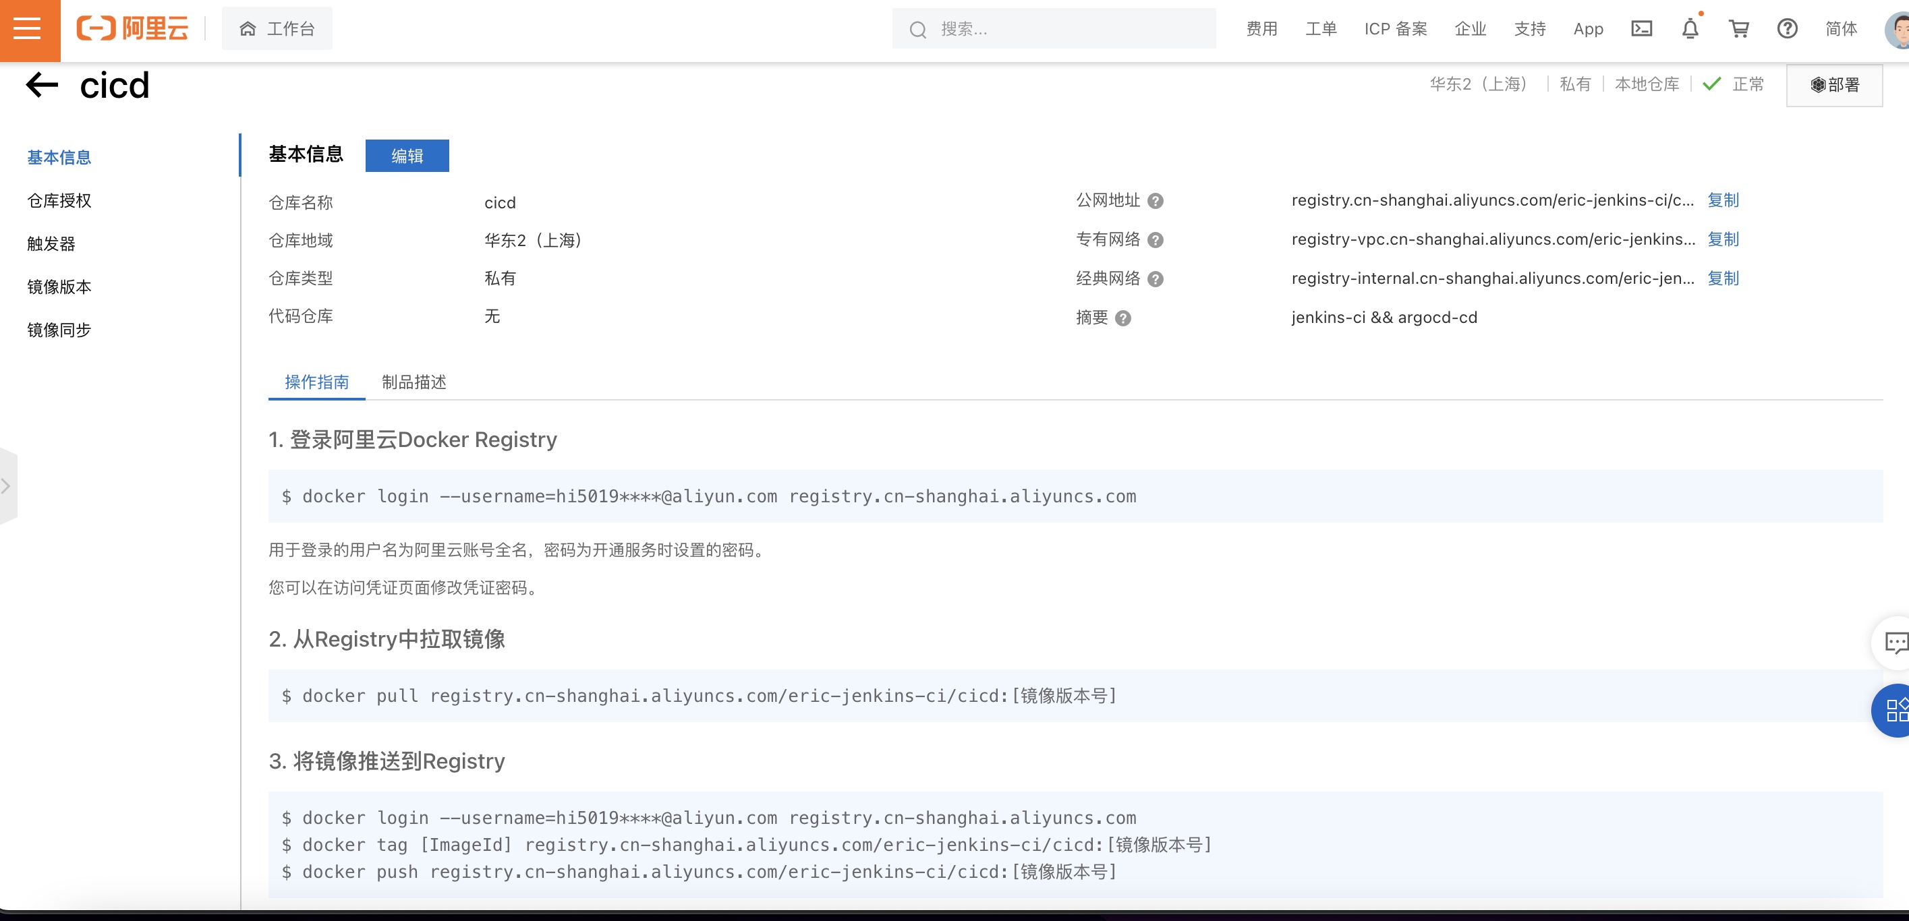This screenshot has width=1909, height=921.
Task: Click the help icon next to 摘要
Action: 1123,319
